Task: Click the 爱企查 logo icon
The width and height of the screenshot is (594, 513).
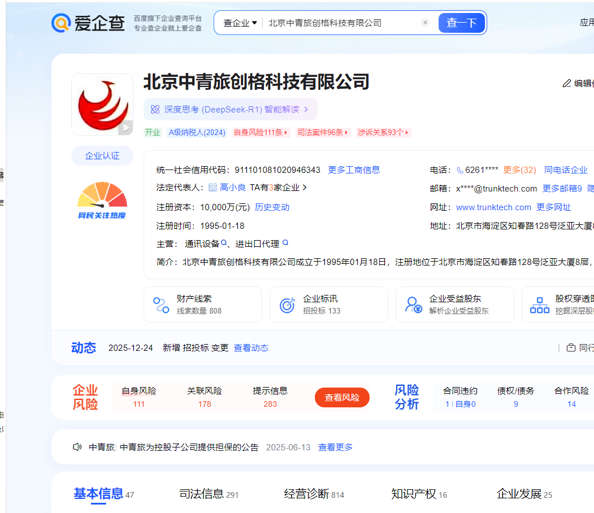Action: (61, 23)
